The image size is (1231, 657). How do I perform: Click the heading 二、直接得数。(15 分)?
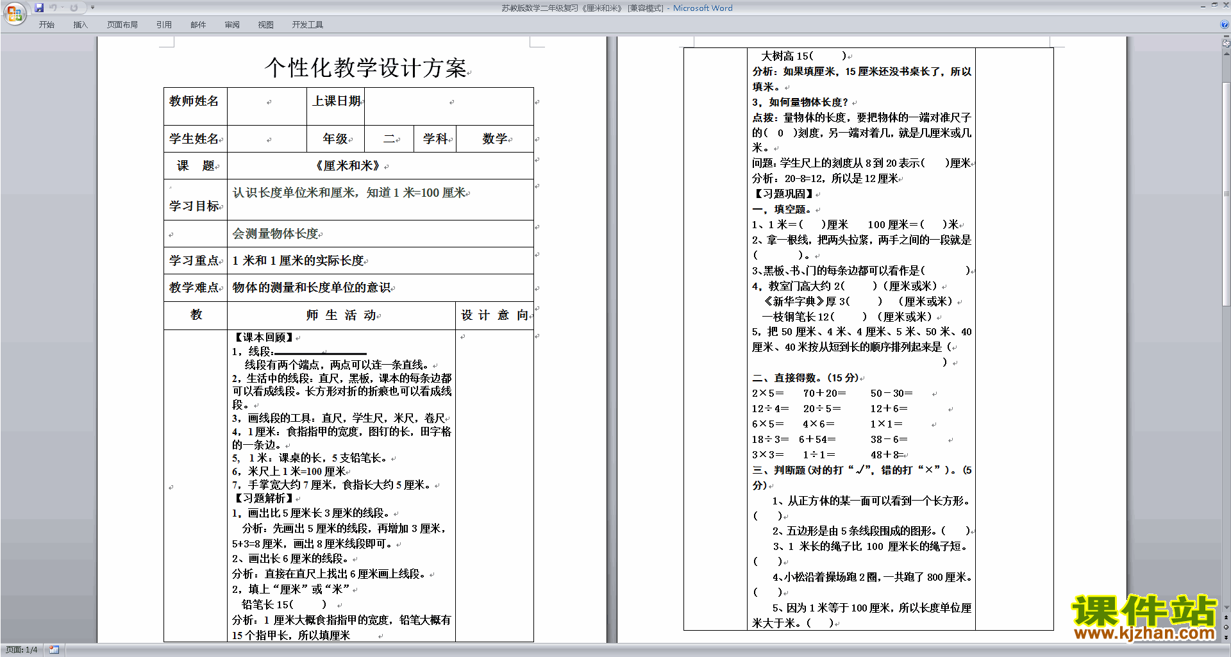805,378
